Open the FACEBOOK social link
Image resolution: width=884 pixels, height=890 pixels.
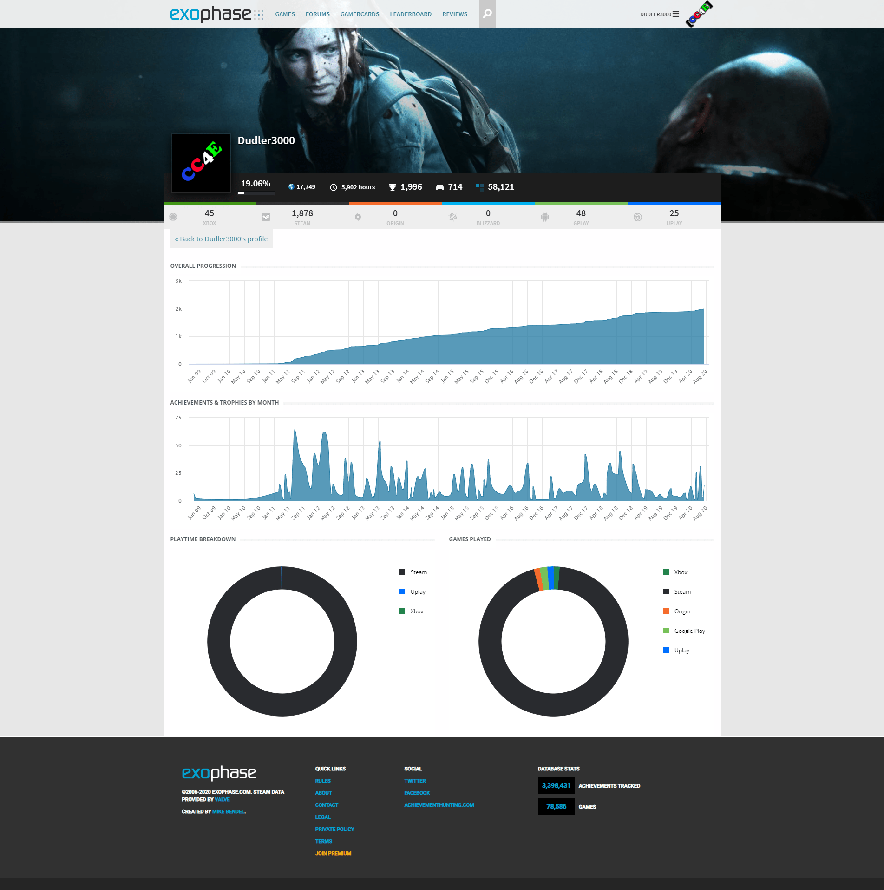point(417,793)
